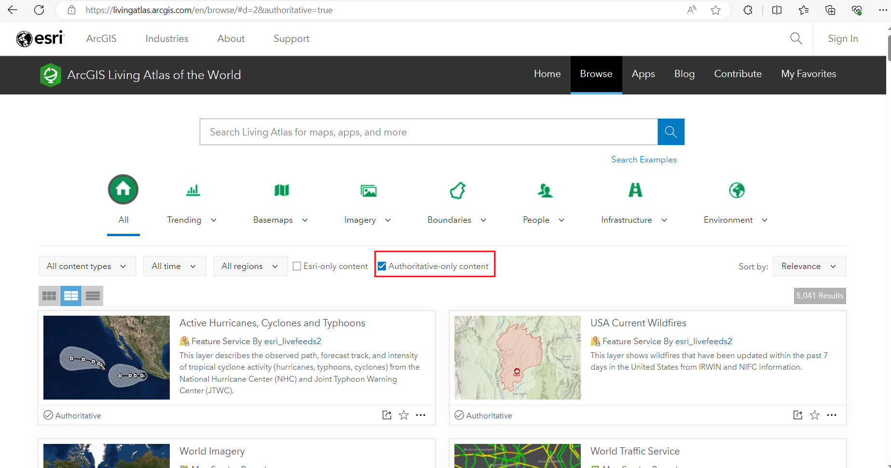Expand Infrastructure category chevron
Screen dimensions: 891x468
coord(664,220)
